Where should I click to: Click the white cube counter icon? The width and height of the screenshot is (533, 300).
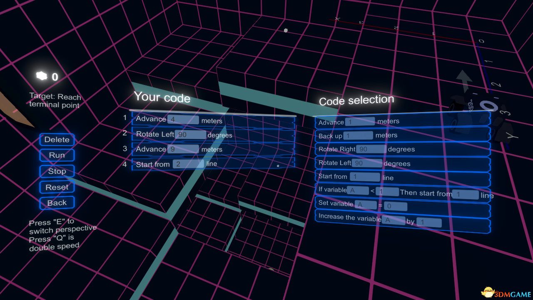pyautogui.click(x=42, y=76)
